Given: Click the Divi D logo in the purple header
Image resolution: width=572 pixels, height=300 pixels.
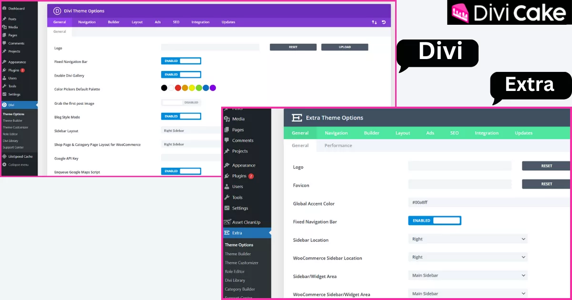Looking at the screenshot, I should pyautogui.click(x=57, y=10).
